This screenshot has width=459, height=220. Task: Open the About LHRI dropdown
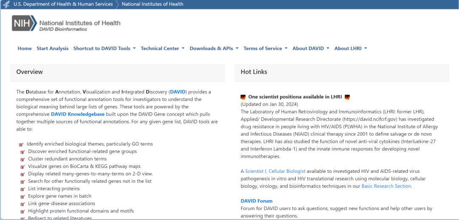pos(351,48)
